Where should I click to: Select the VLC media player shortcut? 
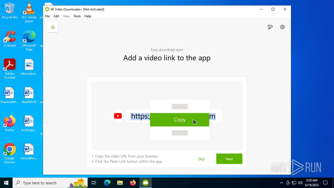tap(29, 13)
